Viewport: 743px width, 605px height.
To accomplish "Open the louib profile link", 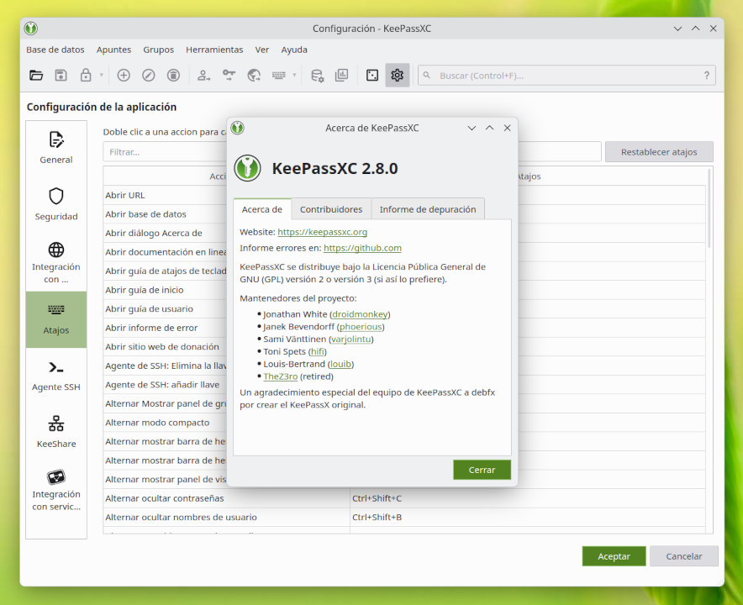I will (x=340, y=364).
